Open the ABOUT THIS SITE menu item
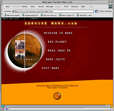Screen dimensions: 114x111 11,19
